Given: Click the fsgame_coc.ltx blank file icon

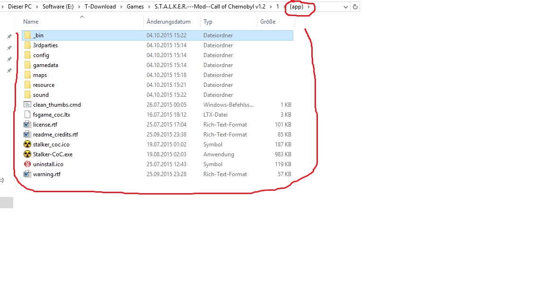Looking at the screenshot, I should click(x=27, y=114).
